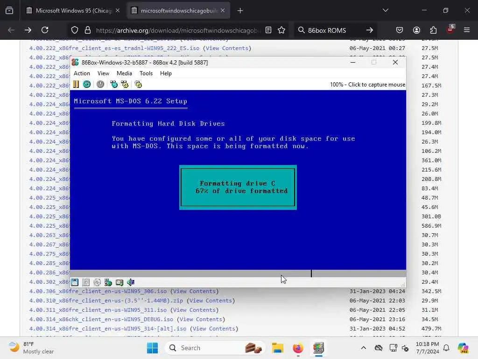Open a new Firefox tab
478x359 pixels.
[240, 11]
